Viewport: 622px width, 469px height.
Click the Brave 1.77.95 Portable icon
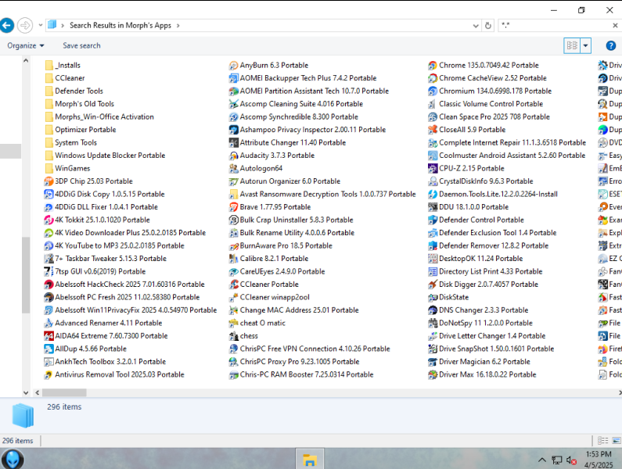point(234,207)
